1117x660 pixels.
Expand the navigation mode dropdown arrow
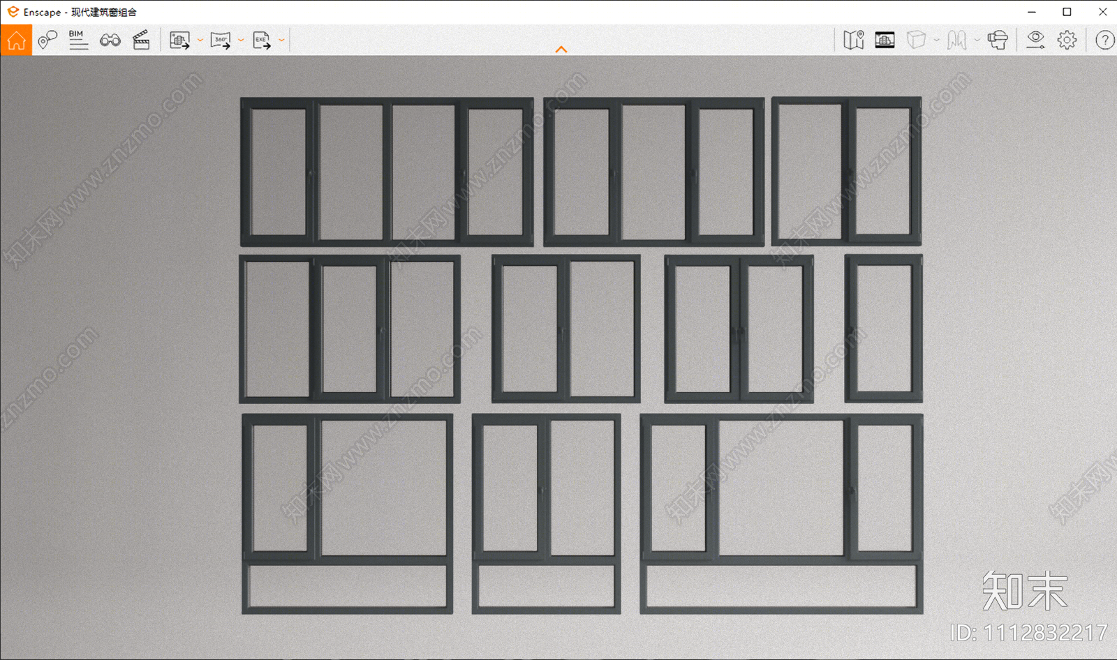click(977, 40)
